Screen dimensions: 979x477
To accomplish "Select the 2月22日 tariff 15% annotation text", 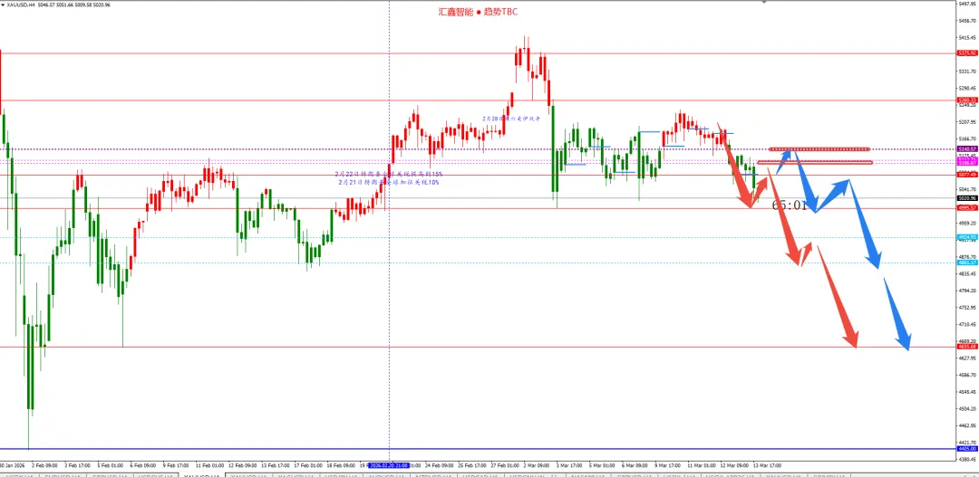I will (388, 174).
